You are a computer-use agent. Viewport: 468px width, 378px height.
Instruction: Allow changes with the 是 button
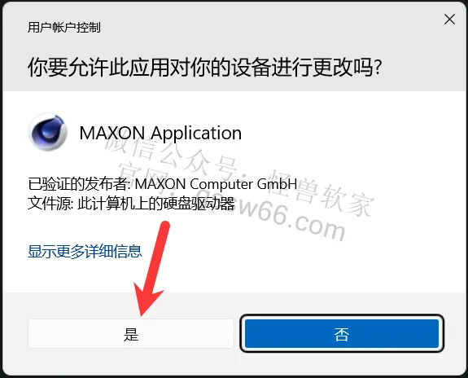pyautogui.click(x=131, y=333)
